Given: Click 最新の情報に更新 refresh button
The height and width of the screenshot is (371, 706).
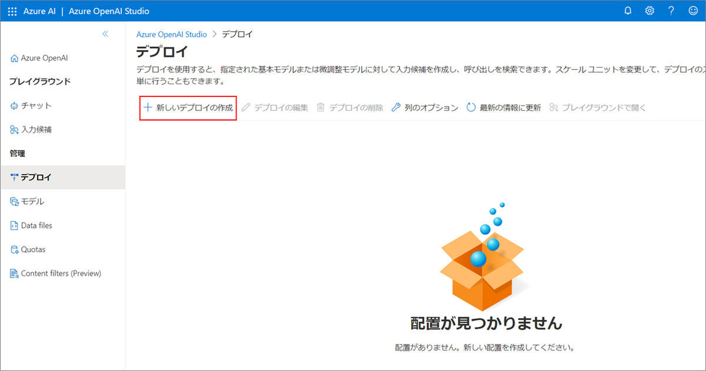Looking at the screenshot, I should (503, 108).
